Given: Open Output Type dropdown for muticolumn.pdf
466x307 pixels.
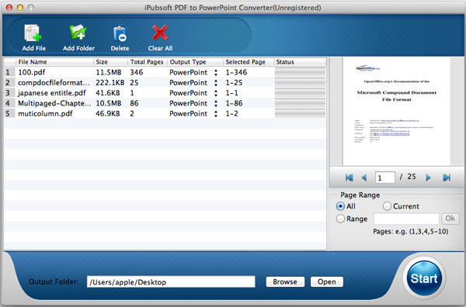Looking at the screenshot, I should (x=216, y=114).
